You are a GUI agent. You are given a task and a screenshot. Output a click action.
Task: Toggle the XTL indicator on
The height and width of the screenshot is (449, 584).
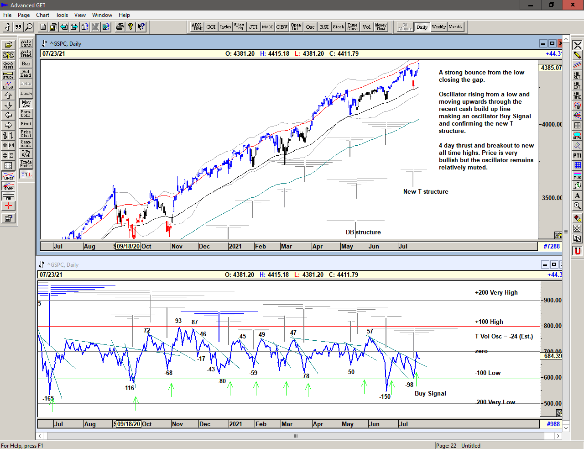(26, 174)
